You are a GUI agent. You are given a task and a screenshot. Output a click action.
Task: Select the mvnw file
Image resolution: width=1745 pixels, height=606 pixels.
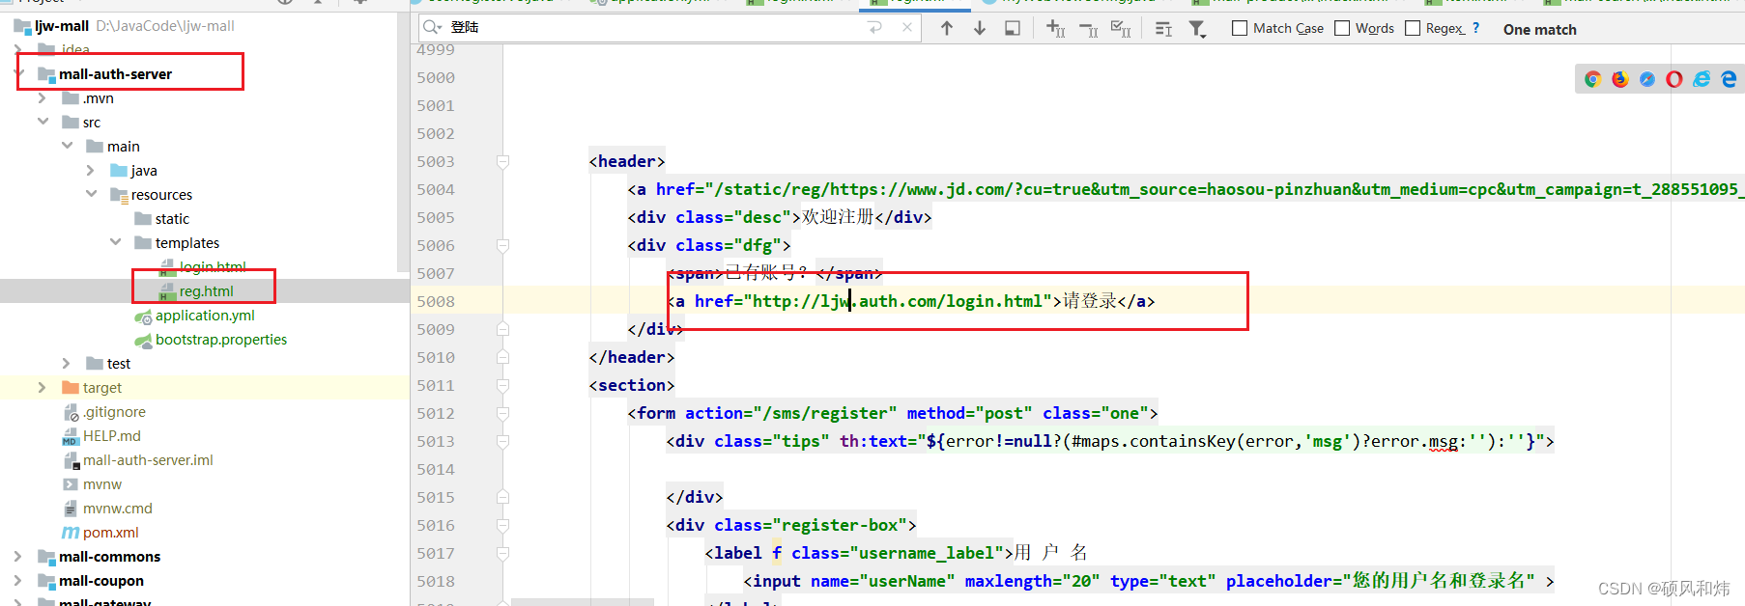point(101,483)
